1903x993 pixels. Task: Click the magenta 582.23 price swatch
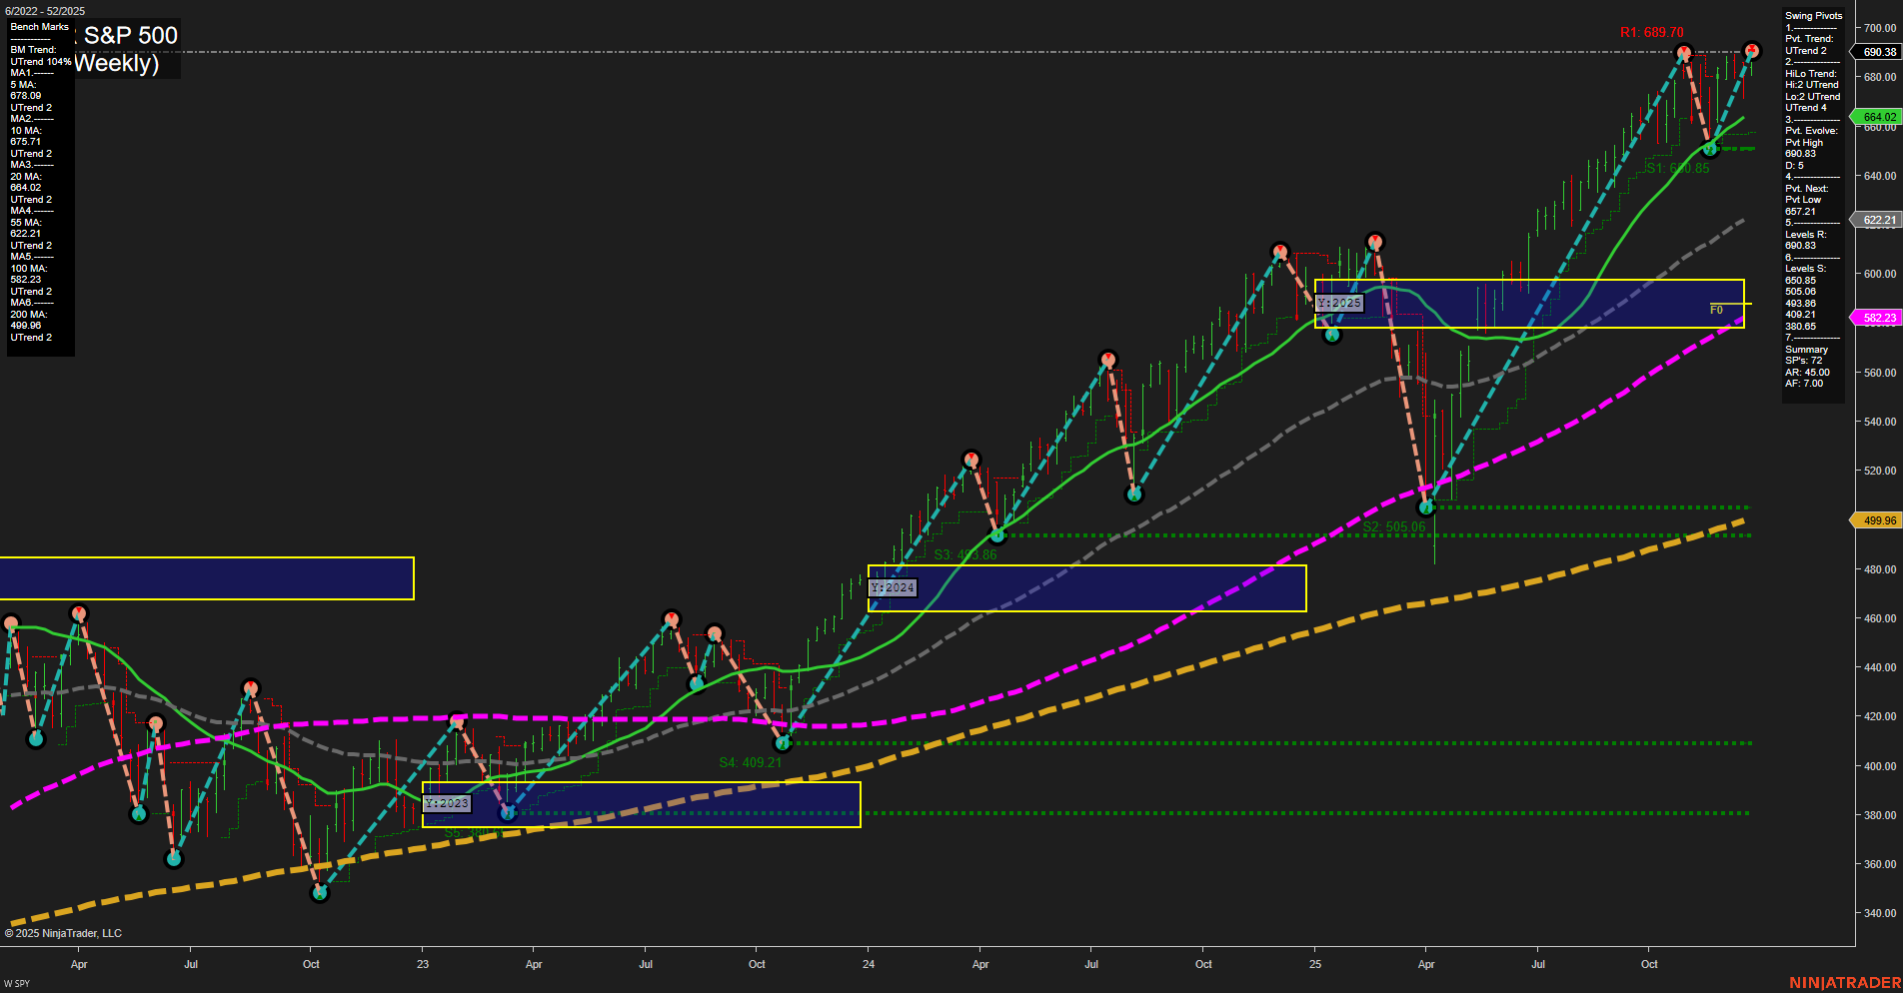(1877, 318)
